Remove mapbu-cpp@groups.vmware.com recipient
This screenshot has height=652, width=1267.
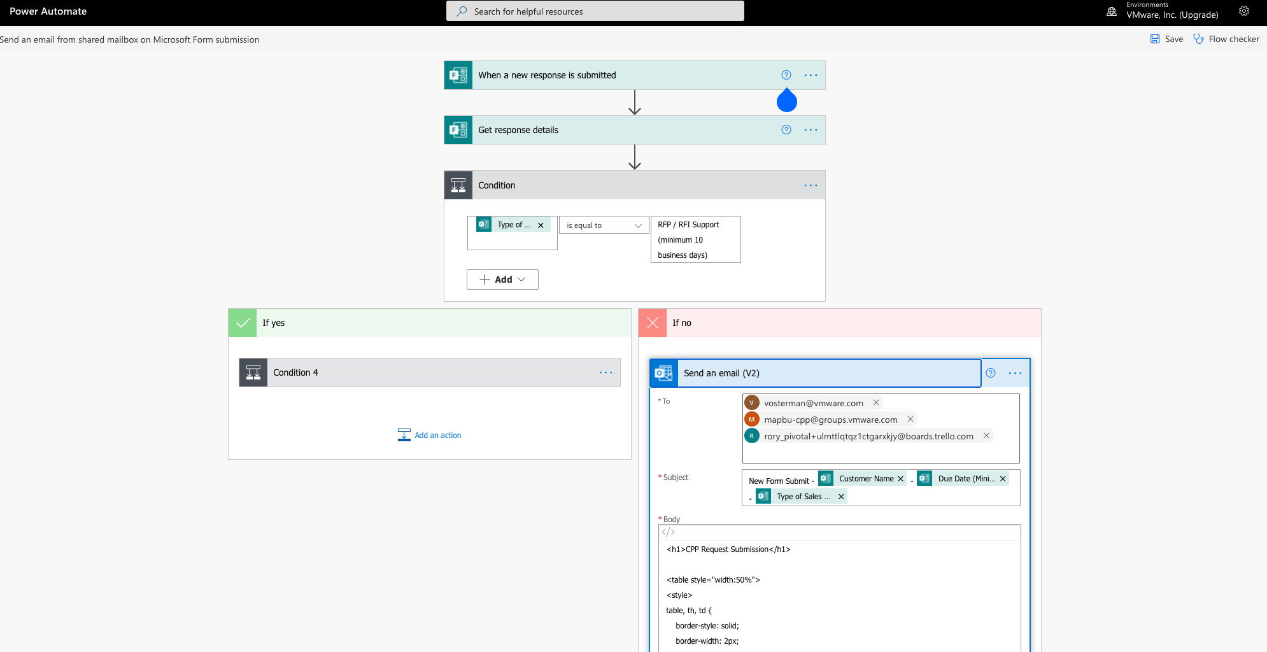910,419
